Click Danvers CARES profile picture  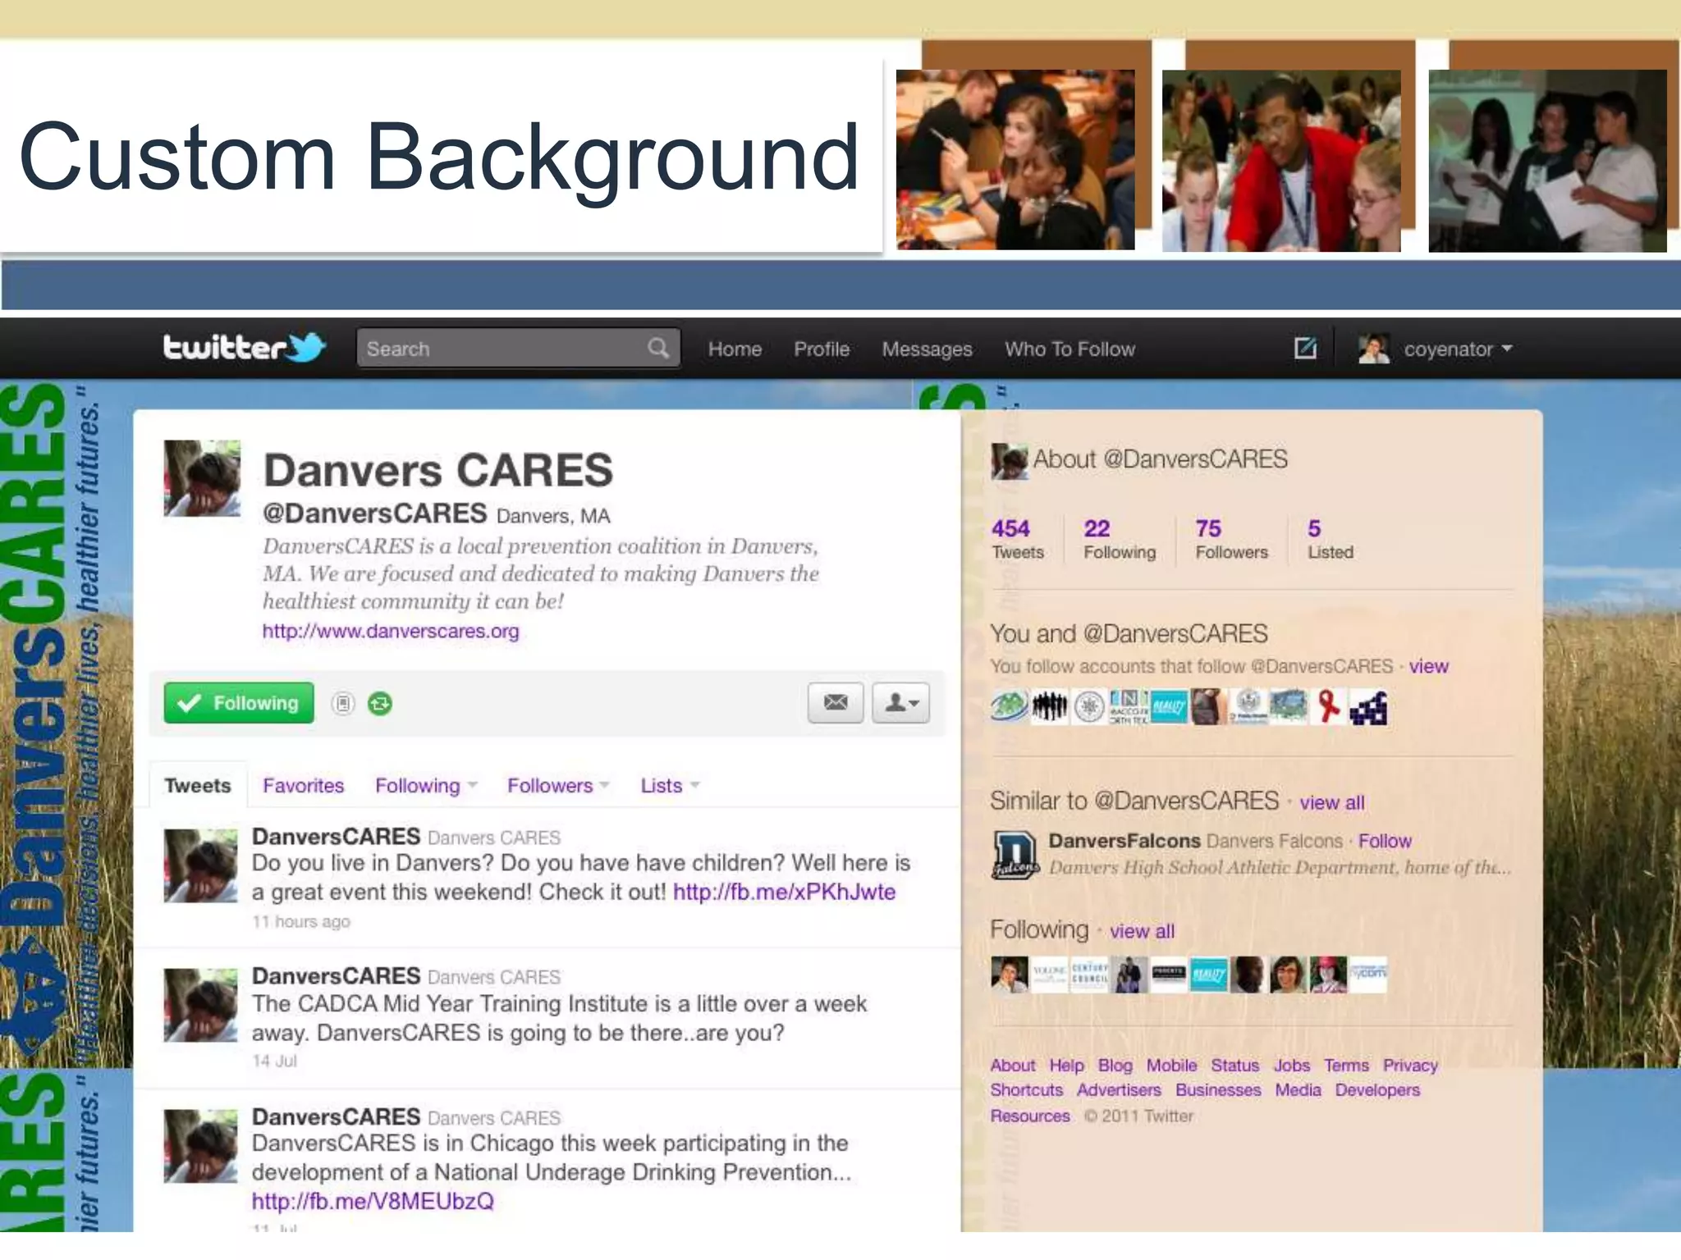202,478
